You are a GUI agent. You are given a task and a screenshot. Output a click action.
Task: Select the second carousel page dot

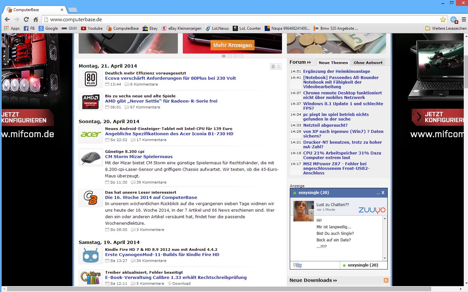coord(229,56)
